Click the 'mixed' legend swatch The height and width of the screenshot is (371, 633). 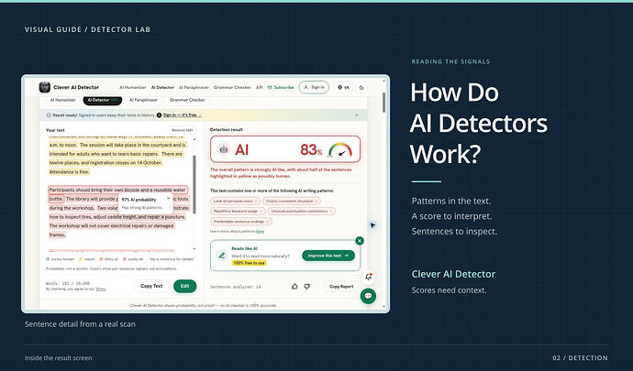[x=81, y=259]
